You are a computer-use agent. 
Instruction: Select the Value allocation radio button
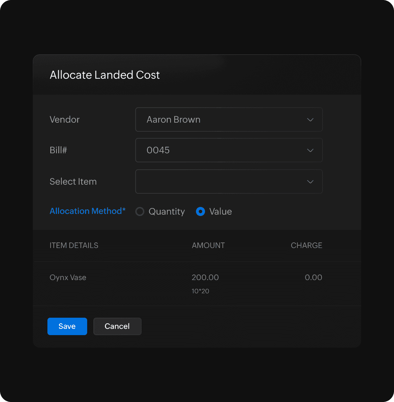(x=200, y=211)
